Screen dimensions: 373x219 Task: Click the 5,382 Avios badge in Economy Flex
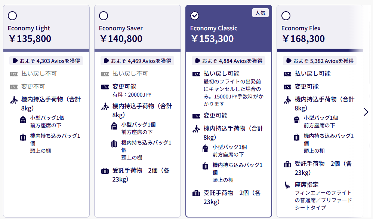(320, 61)
